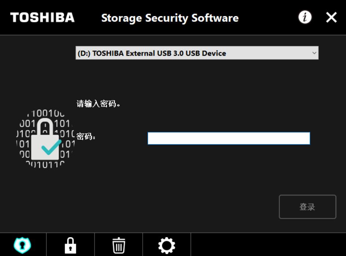This screenshot has width=346, height=256.
Task: Click the 请输入密码。 prompt text
Action: [99, 104]
